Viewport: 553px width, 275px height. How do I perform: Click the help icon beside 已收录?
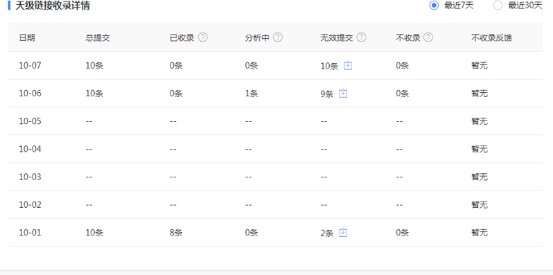pos(203,37)
